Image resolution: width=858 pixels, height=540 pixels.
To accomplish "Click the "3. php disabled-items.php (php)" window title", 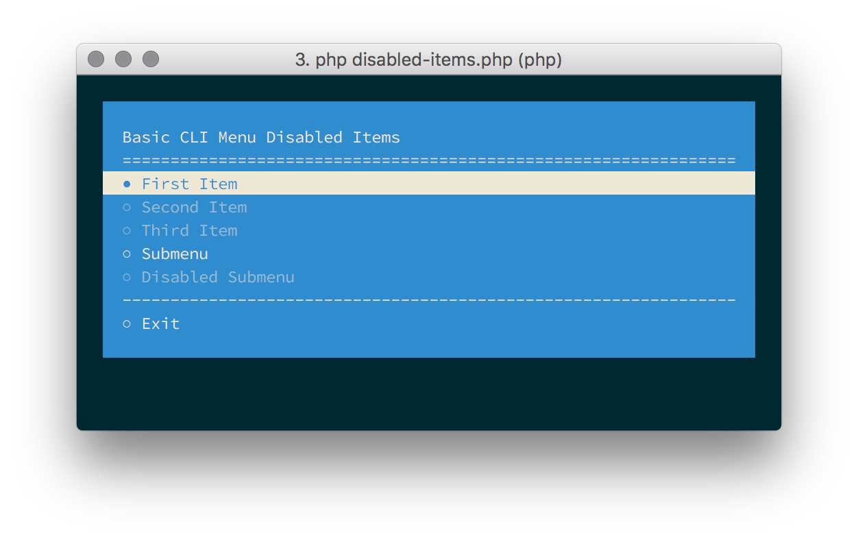I will pyautogui.click(x=428, y=60).
